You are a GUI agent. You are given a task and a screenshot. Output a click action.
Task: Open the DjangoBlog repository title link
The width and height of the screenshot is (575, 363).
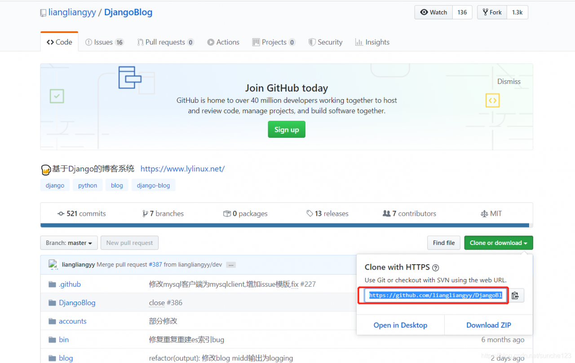point(128,13)
